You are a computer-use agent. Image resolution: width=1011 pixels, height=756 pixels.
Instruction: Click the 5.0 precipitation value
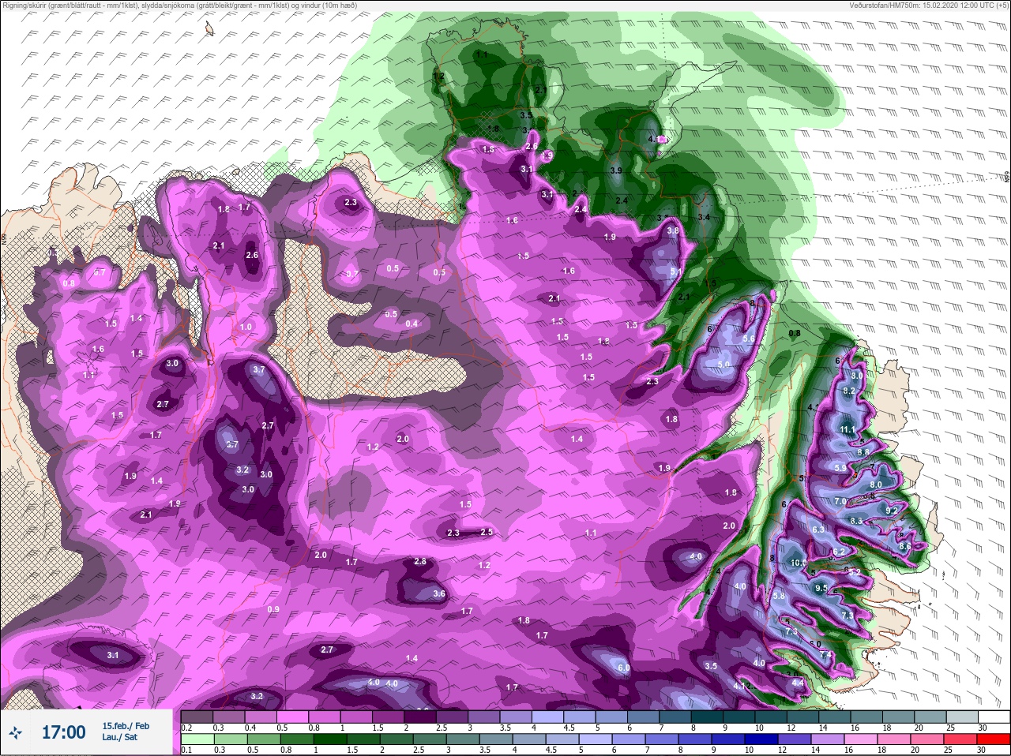[x=723, y=365]
